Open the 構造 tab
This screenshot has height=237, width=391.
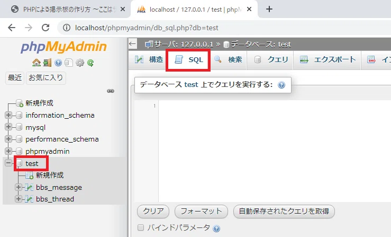pos(149,59)
